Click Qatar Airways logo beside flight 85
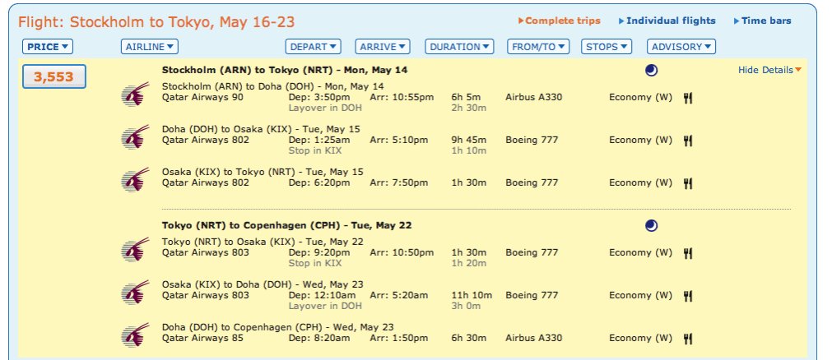Screen dimensions: 832x360 [131, 335]
